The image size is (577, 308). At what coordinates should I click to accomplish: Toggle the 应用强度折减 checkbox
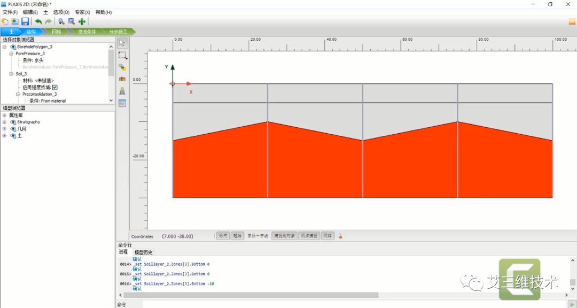[54, 87]
